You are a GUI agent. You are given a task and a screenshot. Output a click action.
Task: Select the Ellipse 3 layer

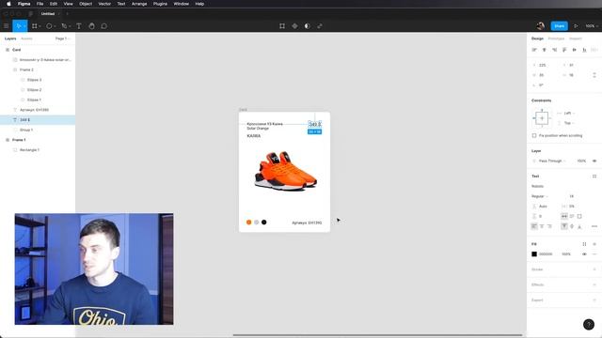tap(38, 80)
